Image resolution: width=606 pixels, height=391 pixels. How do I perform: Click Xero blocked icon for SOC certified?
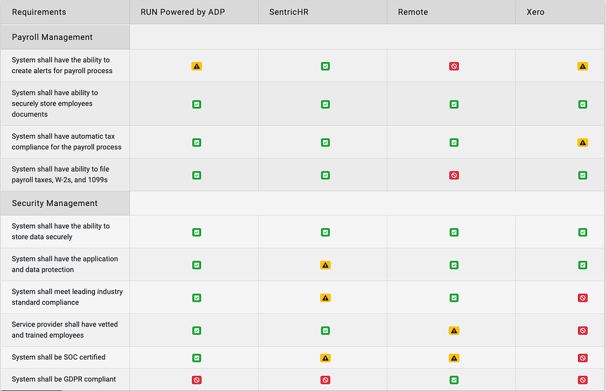tap(583, 358)
